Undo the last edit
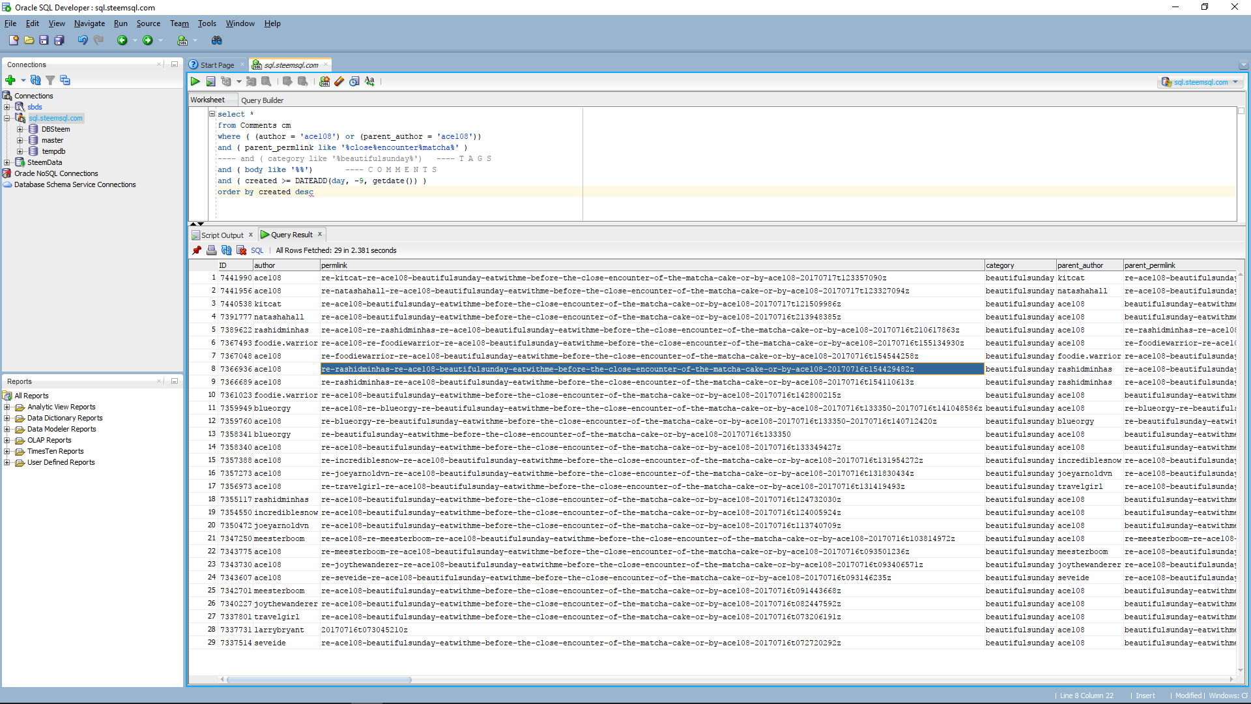The height and width of the screenshot is (704, 1251). tap(83, 40)
